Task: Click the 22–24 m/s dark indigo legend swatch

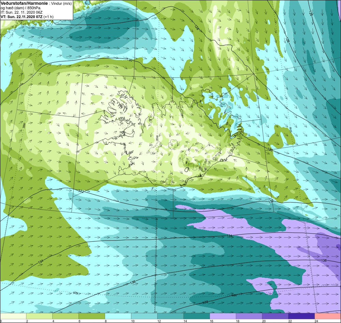Action: point(301,316)
